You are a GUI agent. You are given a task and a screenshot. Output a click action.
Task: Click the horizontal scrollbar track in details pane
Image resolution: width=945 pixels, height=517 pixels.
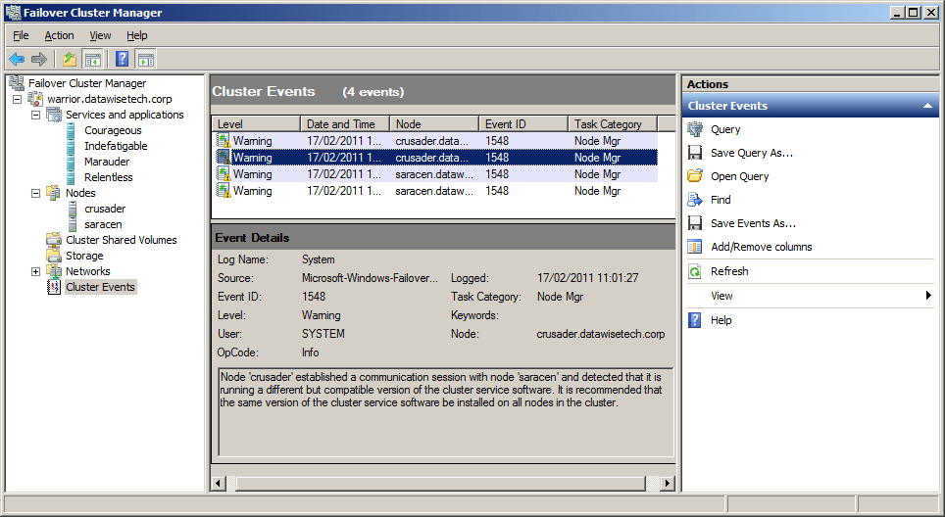(441, 483)
